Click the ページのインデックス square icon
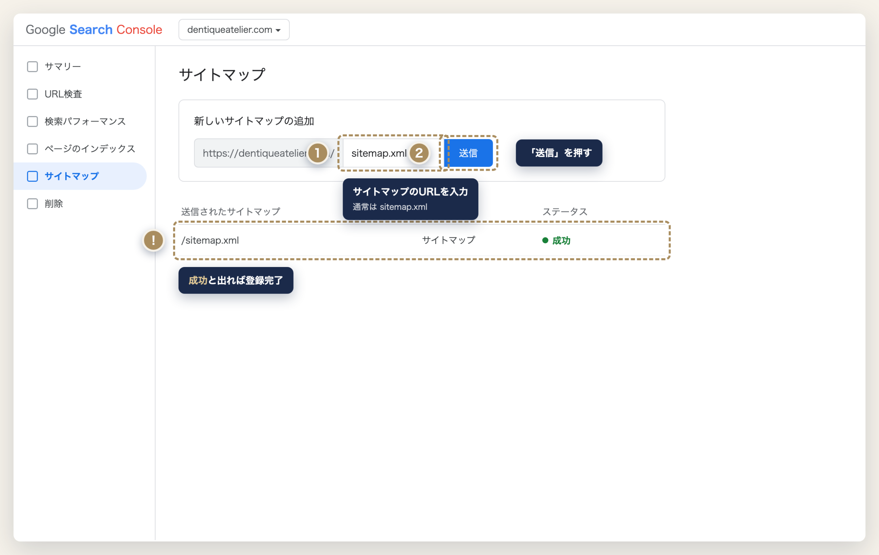 click(x=33, y=149)
